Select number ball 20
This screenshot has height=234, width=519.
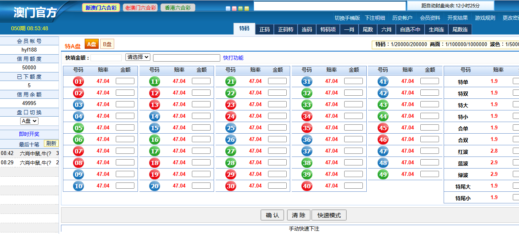click(154, 186)
